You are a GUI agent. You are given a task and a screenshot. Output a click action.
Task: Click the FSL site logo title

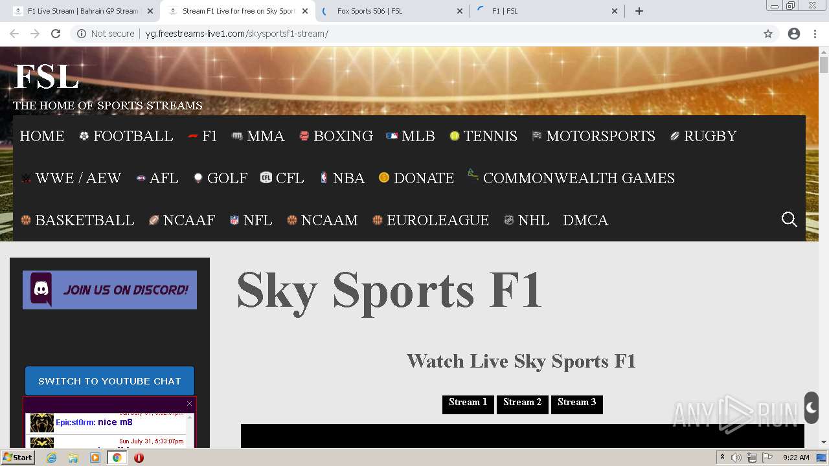[x=47, y=77]
